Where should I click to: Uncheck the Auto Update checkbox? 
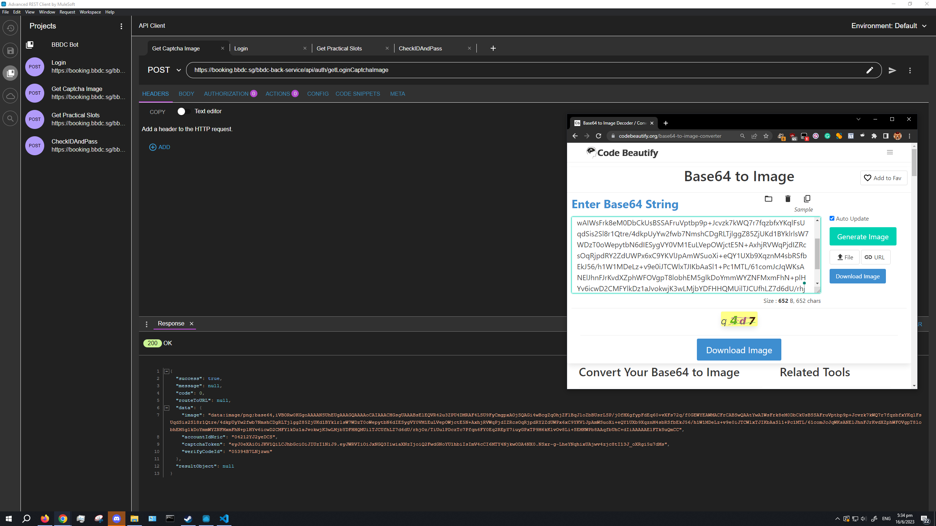[x=832, y=218]
